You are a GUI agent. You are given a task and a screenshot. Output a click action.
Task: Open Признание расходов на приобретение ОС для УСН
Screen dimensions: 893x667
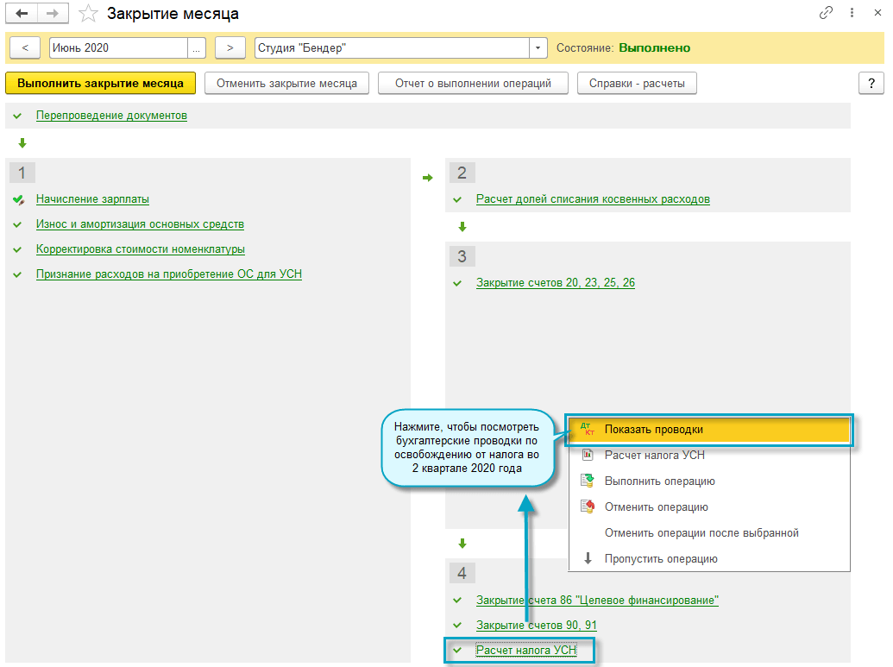[x=169, y=274]
